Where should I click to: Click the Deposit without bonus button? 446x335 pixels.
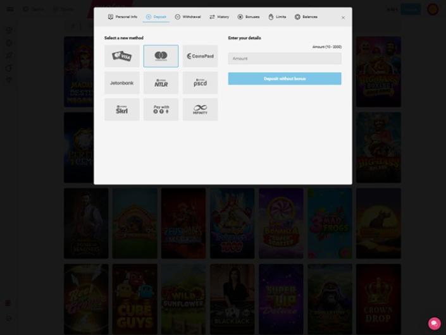tap(285, 78)
